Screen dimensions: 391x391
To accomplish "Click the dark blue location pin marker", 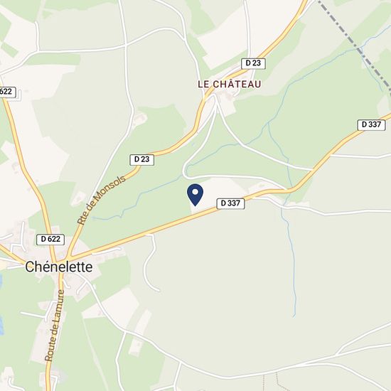I will pos(195,195).
